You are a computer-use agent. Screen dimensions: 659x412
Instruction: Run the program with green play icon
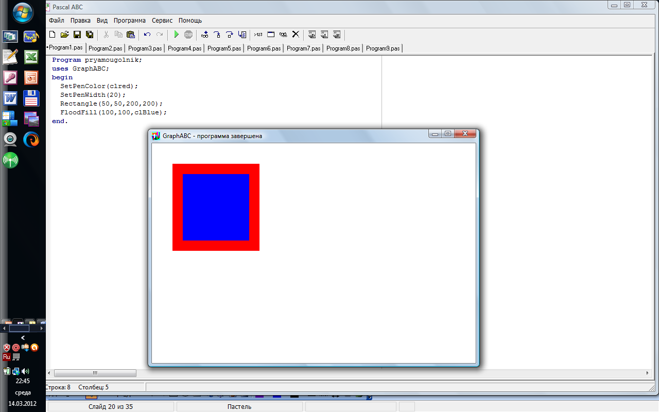[176, 35]
